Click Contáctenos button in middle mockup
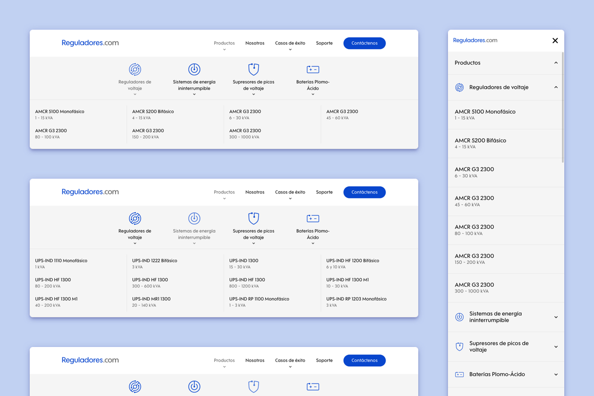The height and width of the screenshot is (396, 594). click(x=364, y=192)
